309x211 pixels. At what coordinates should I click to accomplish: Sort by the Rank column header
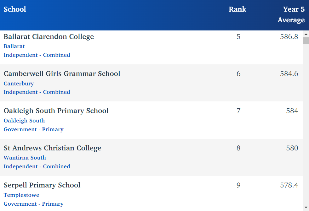click(237, 9)
